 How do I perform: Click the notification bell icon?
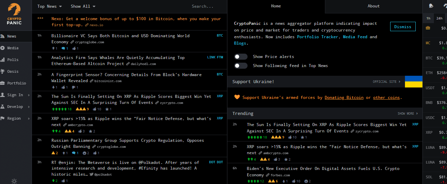coord(432,6)
